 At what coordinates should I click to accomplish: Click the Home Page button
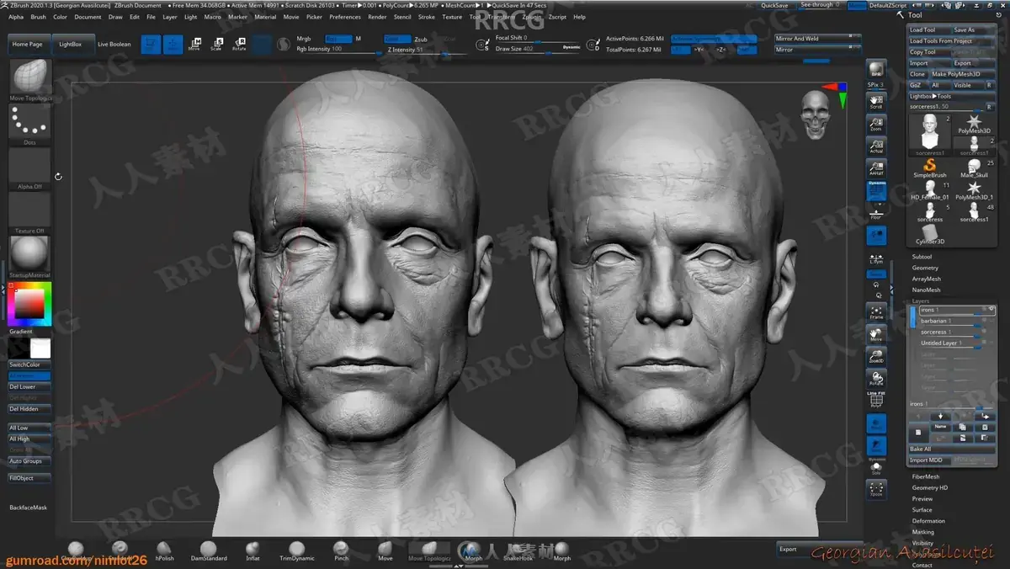[x=28, y=44]
